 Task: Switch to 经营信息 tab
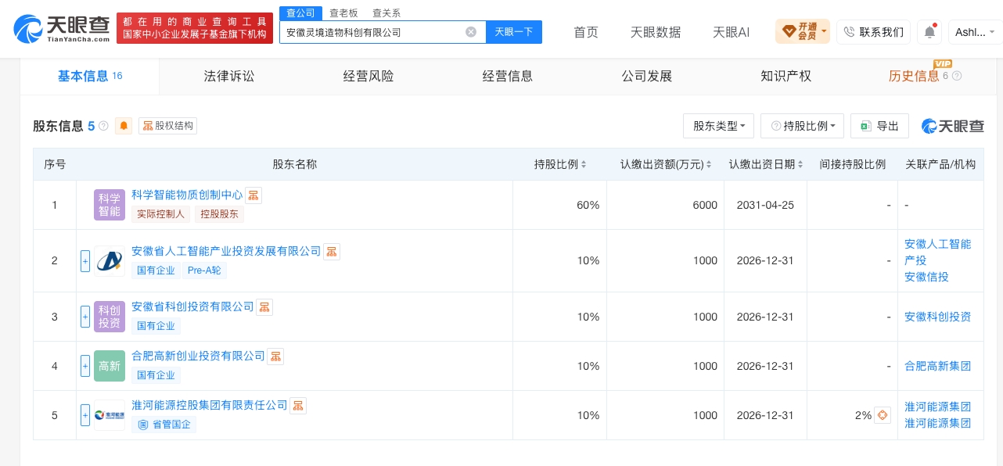coord(508,77)
